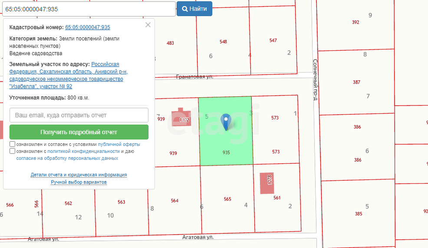This screenshot has width=428, height=248.
Task: Open политикой конфиденциальности link
Action: (83, 151)
